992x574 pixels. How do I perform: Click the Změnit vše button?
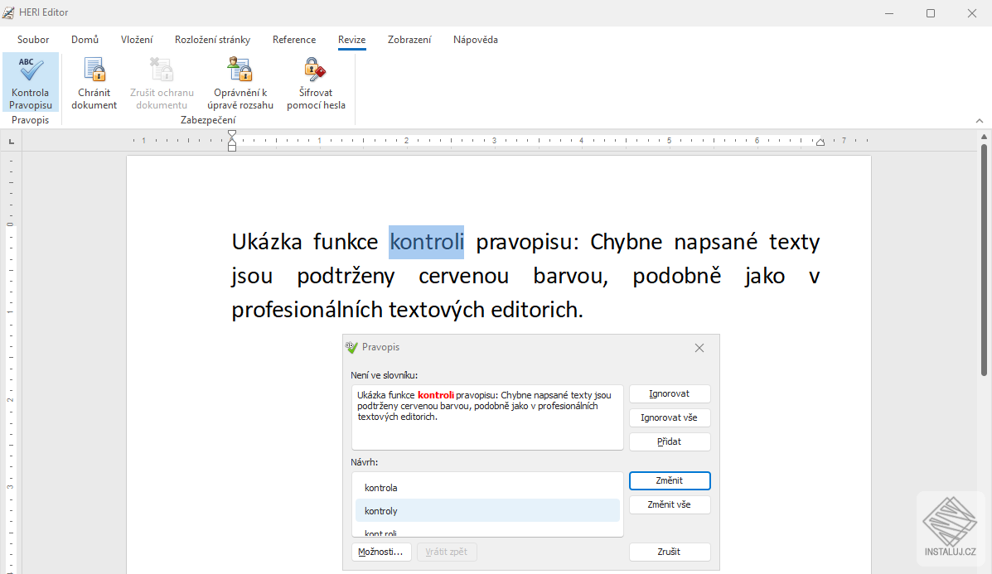[x=670, y=504]
